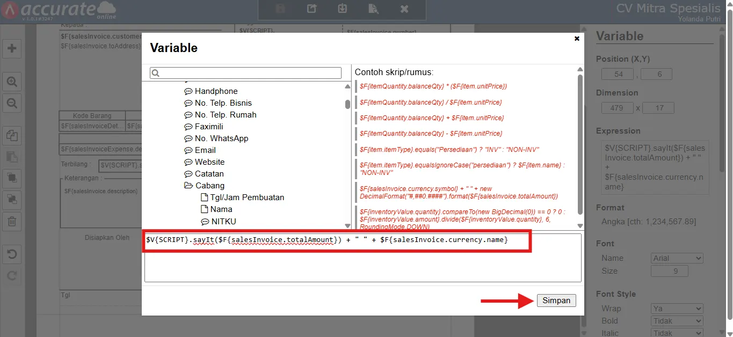Click the add element plus icon
The width and height of the screenshot is (733, 337).
(x=12, y=48)
